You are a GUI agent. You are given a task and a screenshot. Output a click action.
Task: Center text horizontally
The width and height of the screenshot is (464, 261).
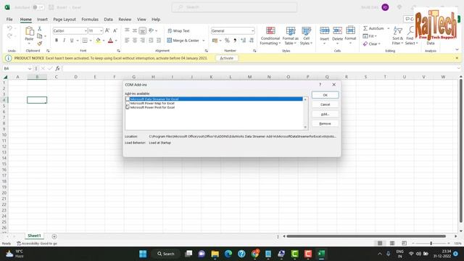135,41
